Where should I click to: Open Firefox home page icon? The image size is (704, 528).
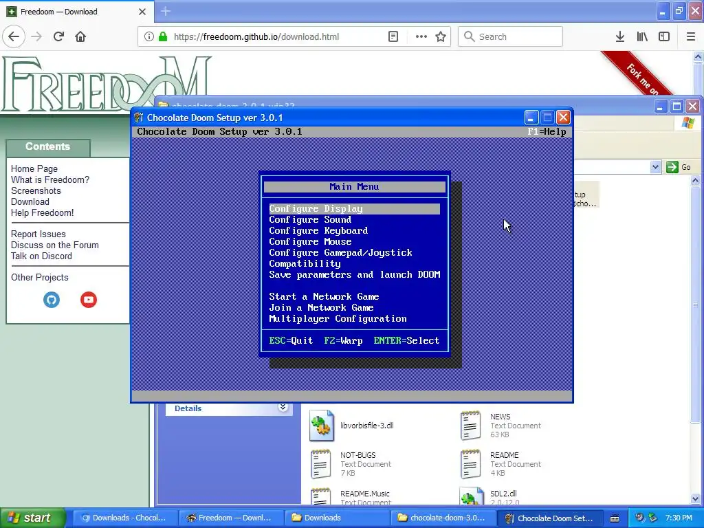(80, 37)
